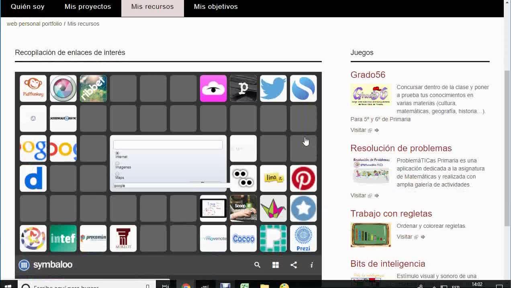Open the Screencast-O-Matic tile

click(63, 118)
